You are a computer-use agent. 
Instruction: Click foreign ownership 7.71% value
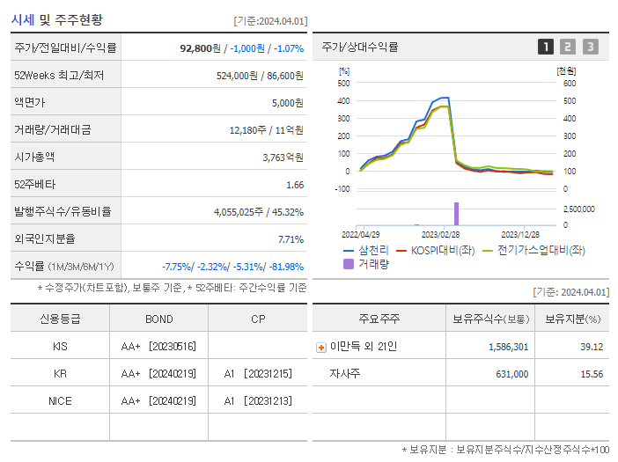tap(291, 239)
